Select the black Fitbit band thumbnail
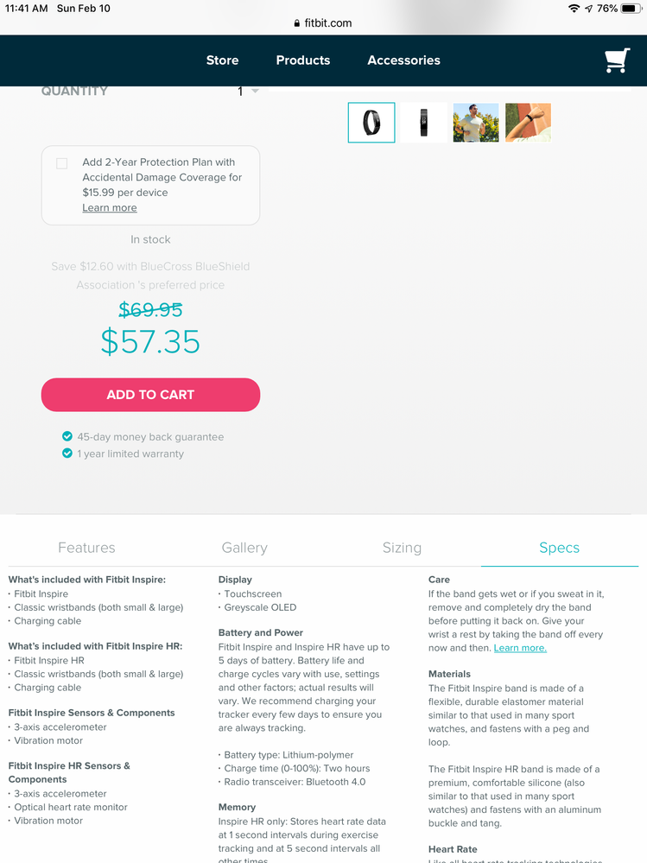The height and width of the screenshot is (863, 647). (x=371, y=123)
